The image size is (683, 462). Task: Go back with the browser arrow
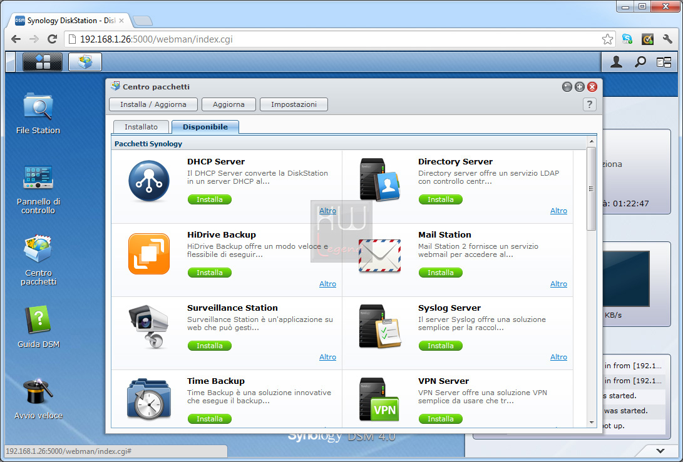click(x=16, y=39)
